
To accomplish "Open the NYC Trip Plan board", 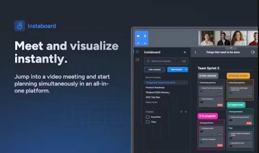I will click(x=153, y=97).
